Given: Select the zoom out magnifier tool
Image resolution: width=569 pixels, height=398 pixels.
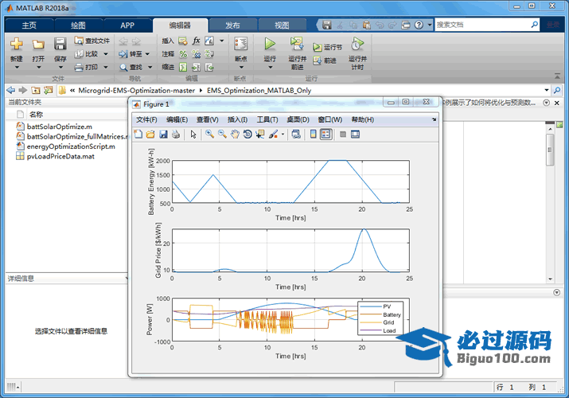Looking at the screenshot, I should coord(222,135).
